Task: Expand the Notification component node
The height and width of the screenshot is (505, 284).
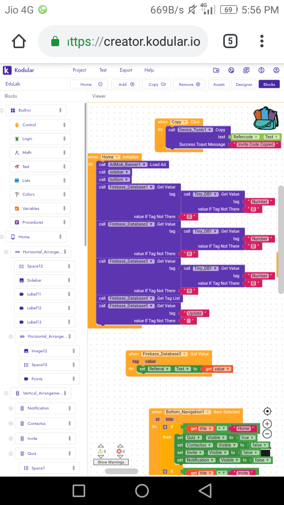Action: pyautogui.click(x=11, y=408)
